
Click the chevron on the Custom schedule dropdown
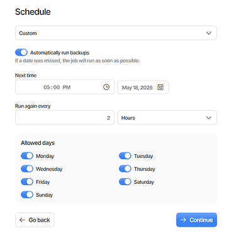click(x=209, y=33)
